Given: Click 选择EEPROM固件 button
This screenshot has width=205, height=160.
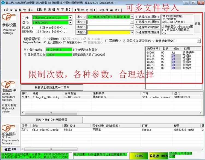Looking at the screenshot, I should tap(147, 32).
